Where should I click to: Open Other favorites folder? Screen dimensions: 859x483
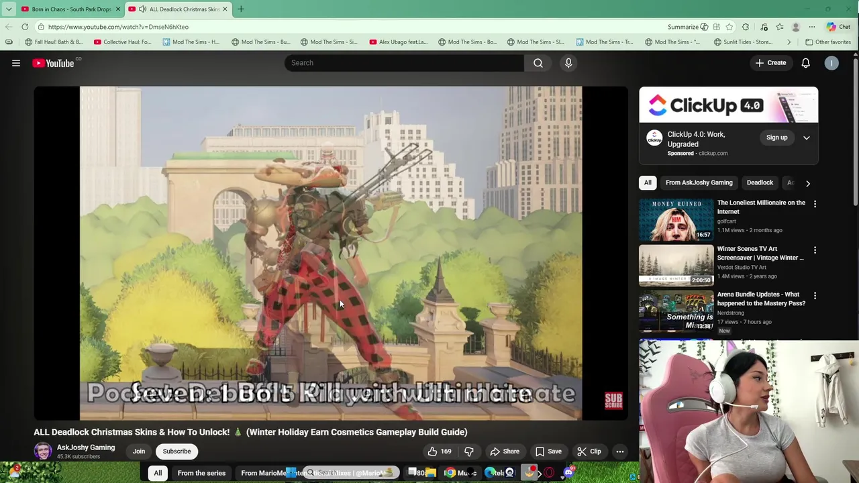tap(828, 42)
